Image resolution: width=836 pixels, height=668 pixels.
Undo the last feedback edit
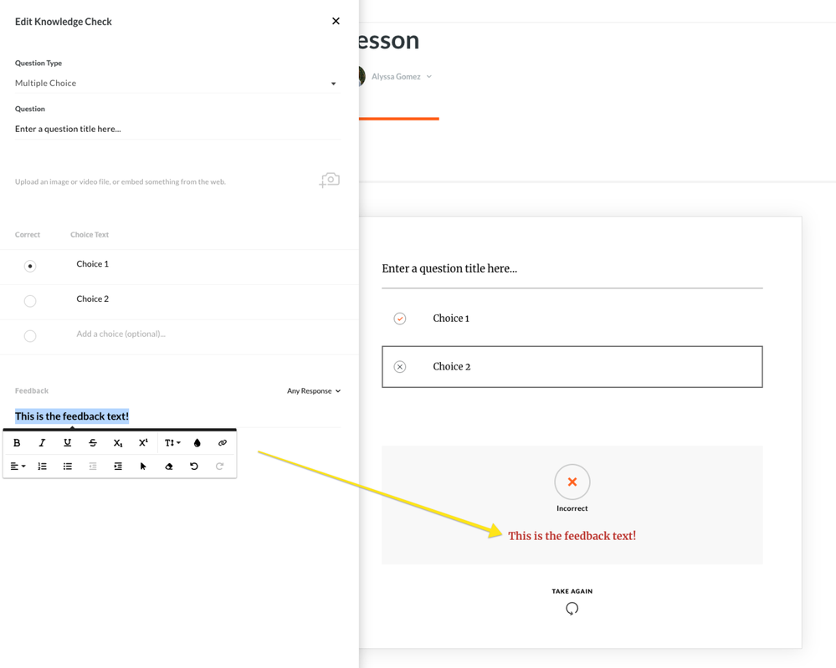(x=194, y=467)
